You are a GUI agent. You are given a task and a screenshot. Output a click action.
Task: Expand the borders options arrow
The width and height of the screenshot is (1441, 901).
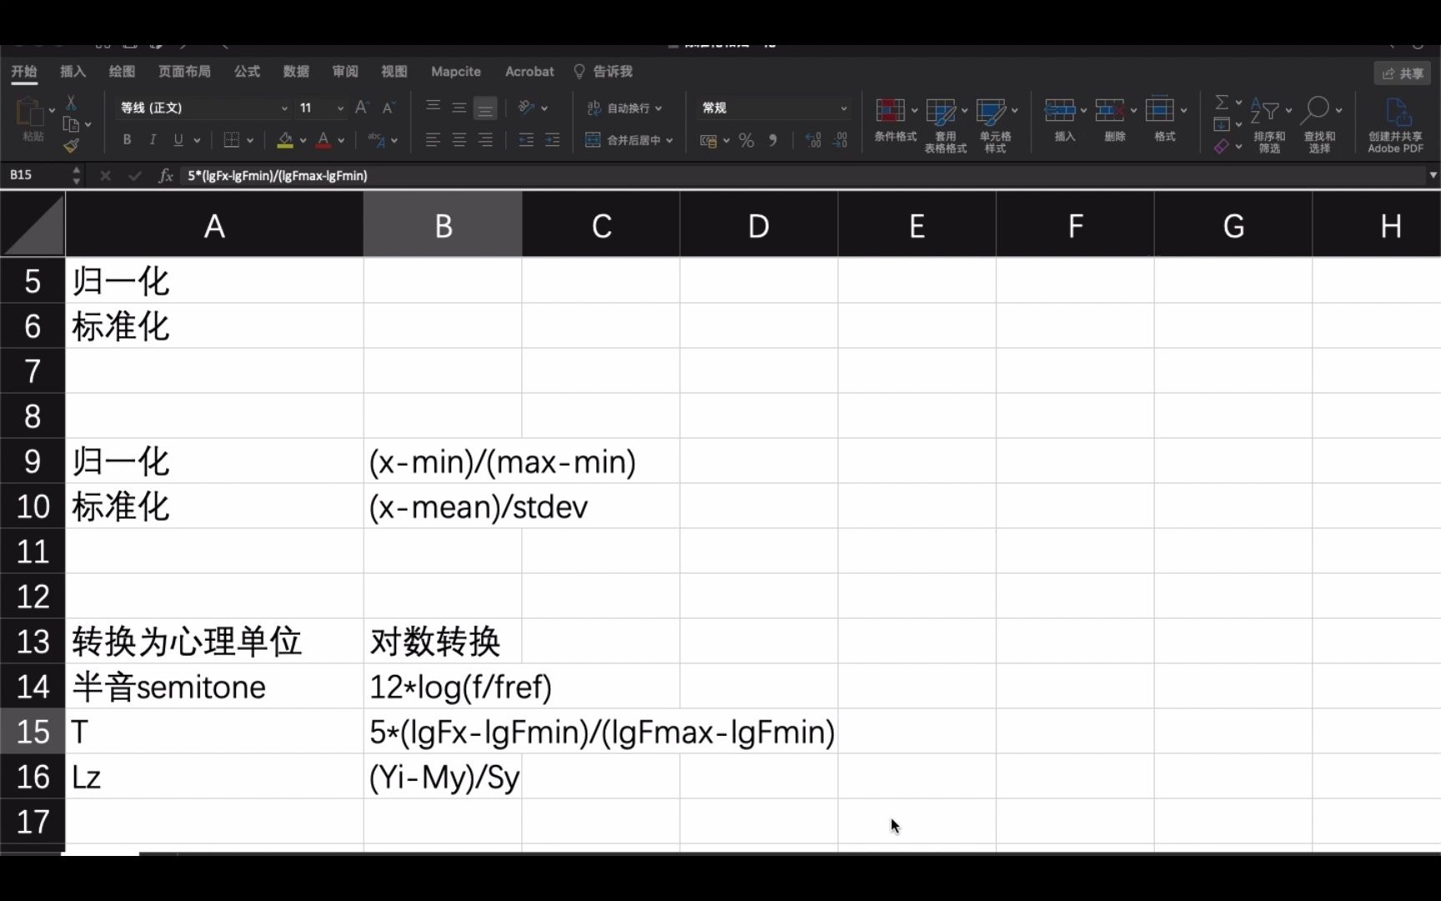[250, 140]
